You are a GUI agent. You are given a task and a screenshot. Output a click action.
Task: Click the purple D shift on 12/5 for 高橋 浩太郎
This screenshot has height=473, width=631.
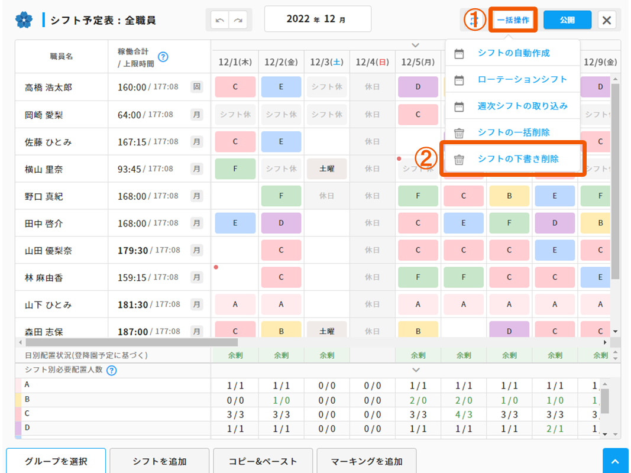[x=418, y=87]
